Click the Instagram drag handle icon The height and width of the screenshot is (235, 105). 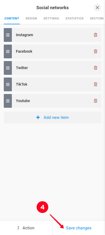[x=8, y=35]
